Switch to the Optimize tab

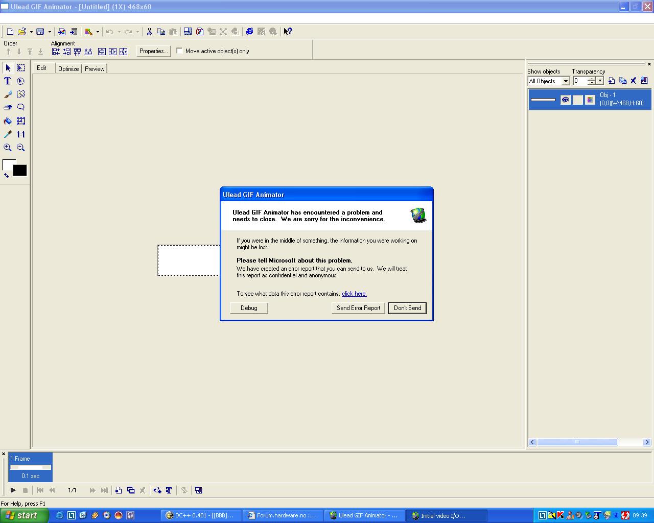click(68, 69)
